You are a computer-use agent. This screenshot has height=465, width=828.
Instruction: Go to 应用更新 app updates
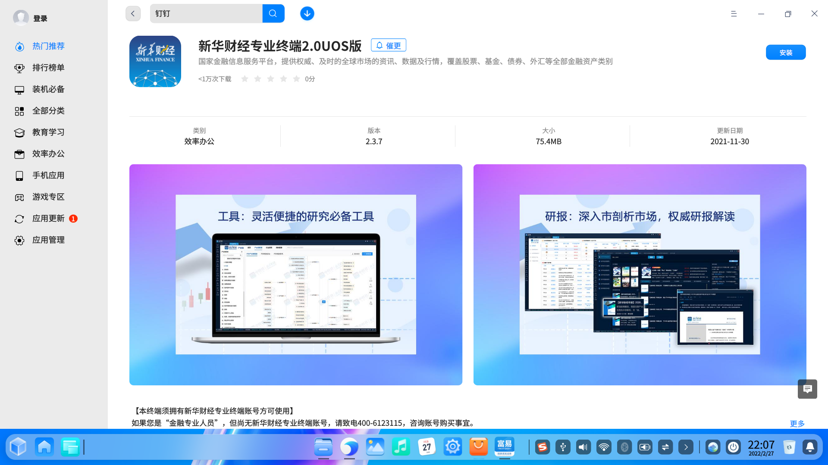[x=48, y=218]
